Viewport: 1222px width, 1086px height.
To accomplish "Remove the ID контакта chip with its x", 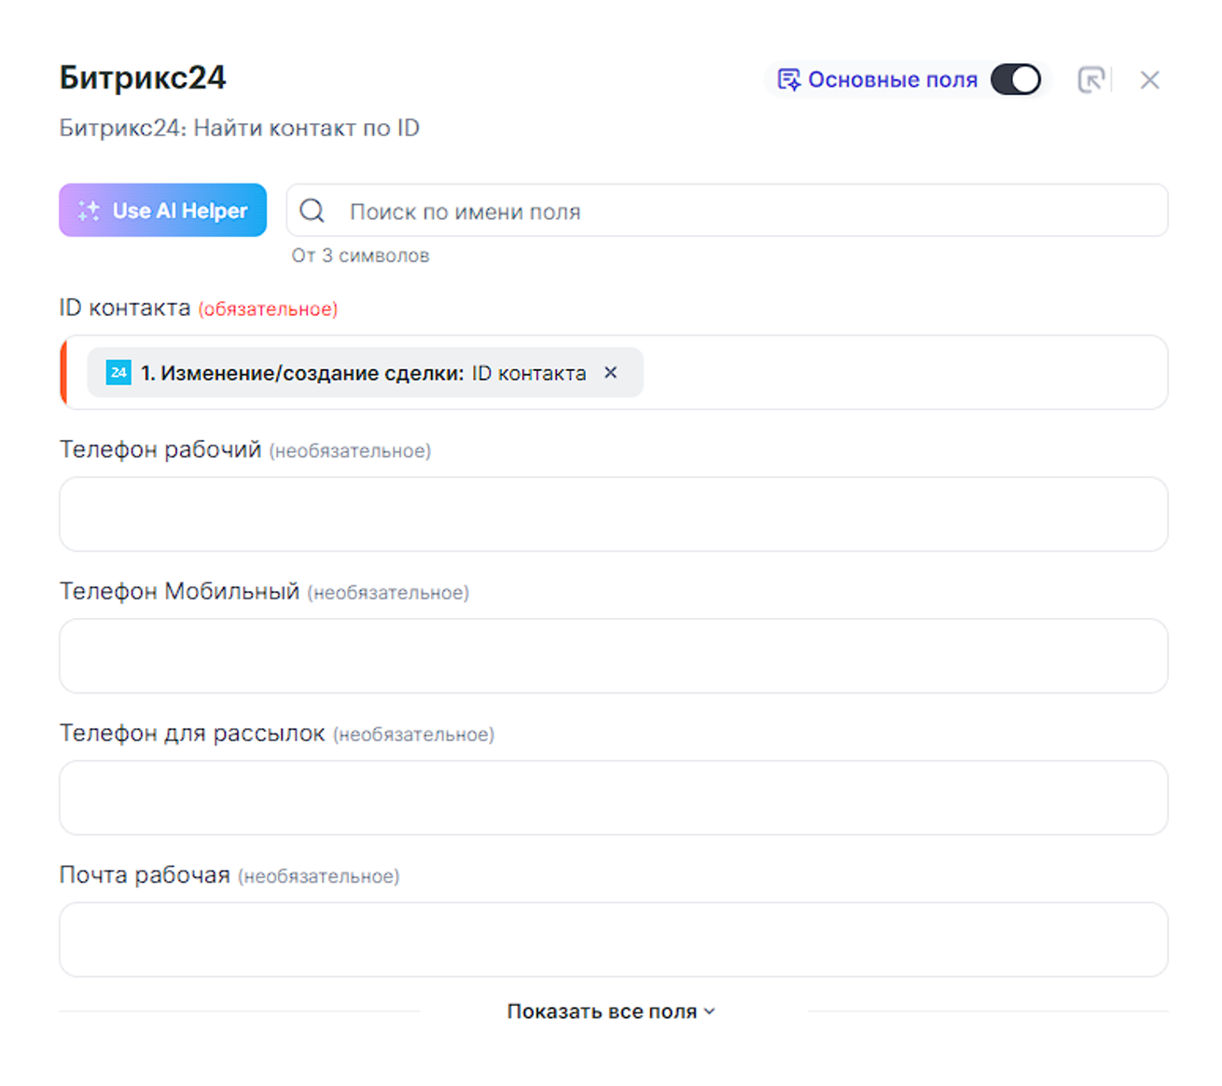I will [x=611, y=373].
